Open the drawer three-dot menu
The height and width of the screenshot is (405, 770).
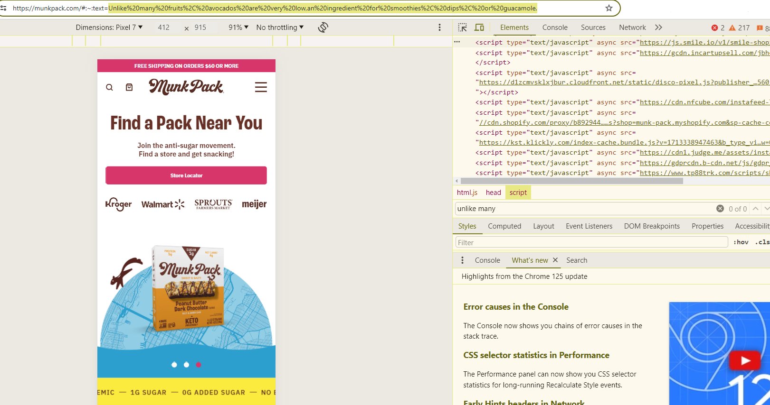(x=462, y=260)
